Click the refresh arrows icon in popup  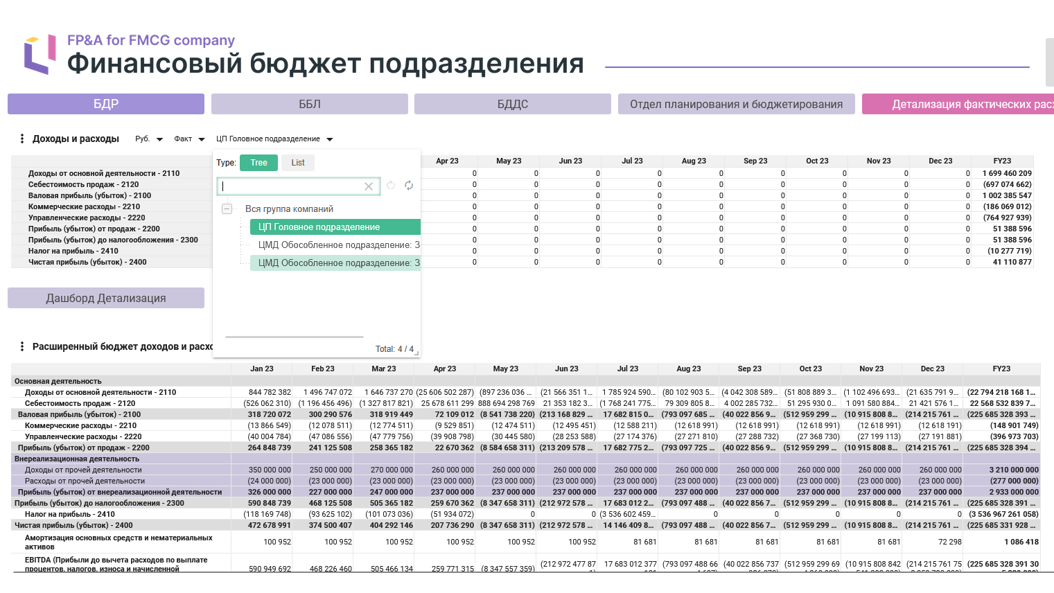tap(409, 186)
